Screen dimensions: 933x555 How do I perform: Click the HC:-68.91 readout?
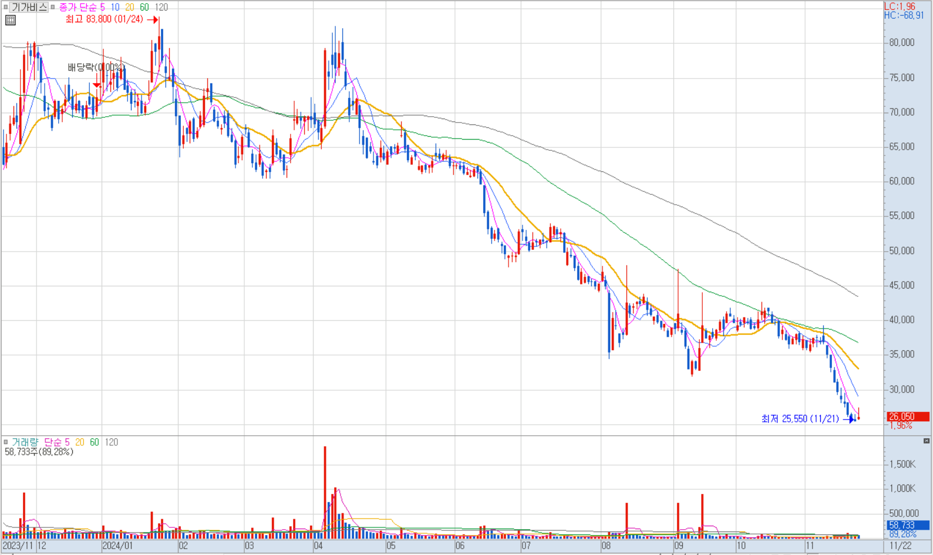(904, 15)
